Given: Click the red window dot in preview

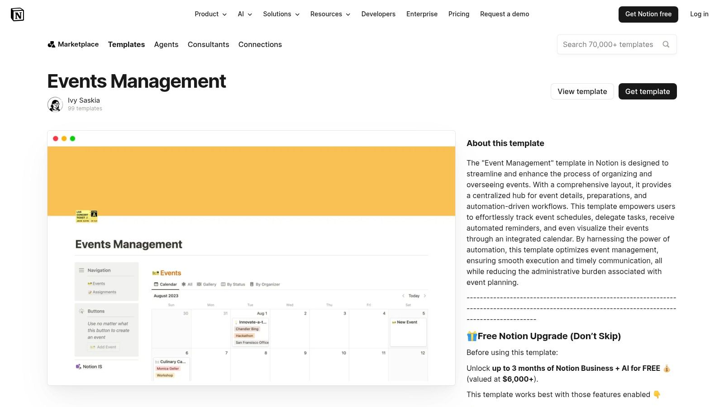Looking at the screenshot, I should click(x=56, y=139).
